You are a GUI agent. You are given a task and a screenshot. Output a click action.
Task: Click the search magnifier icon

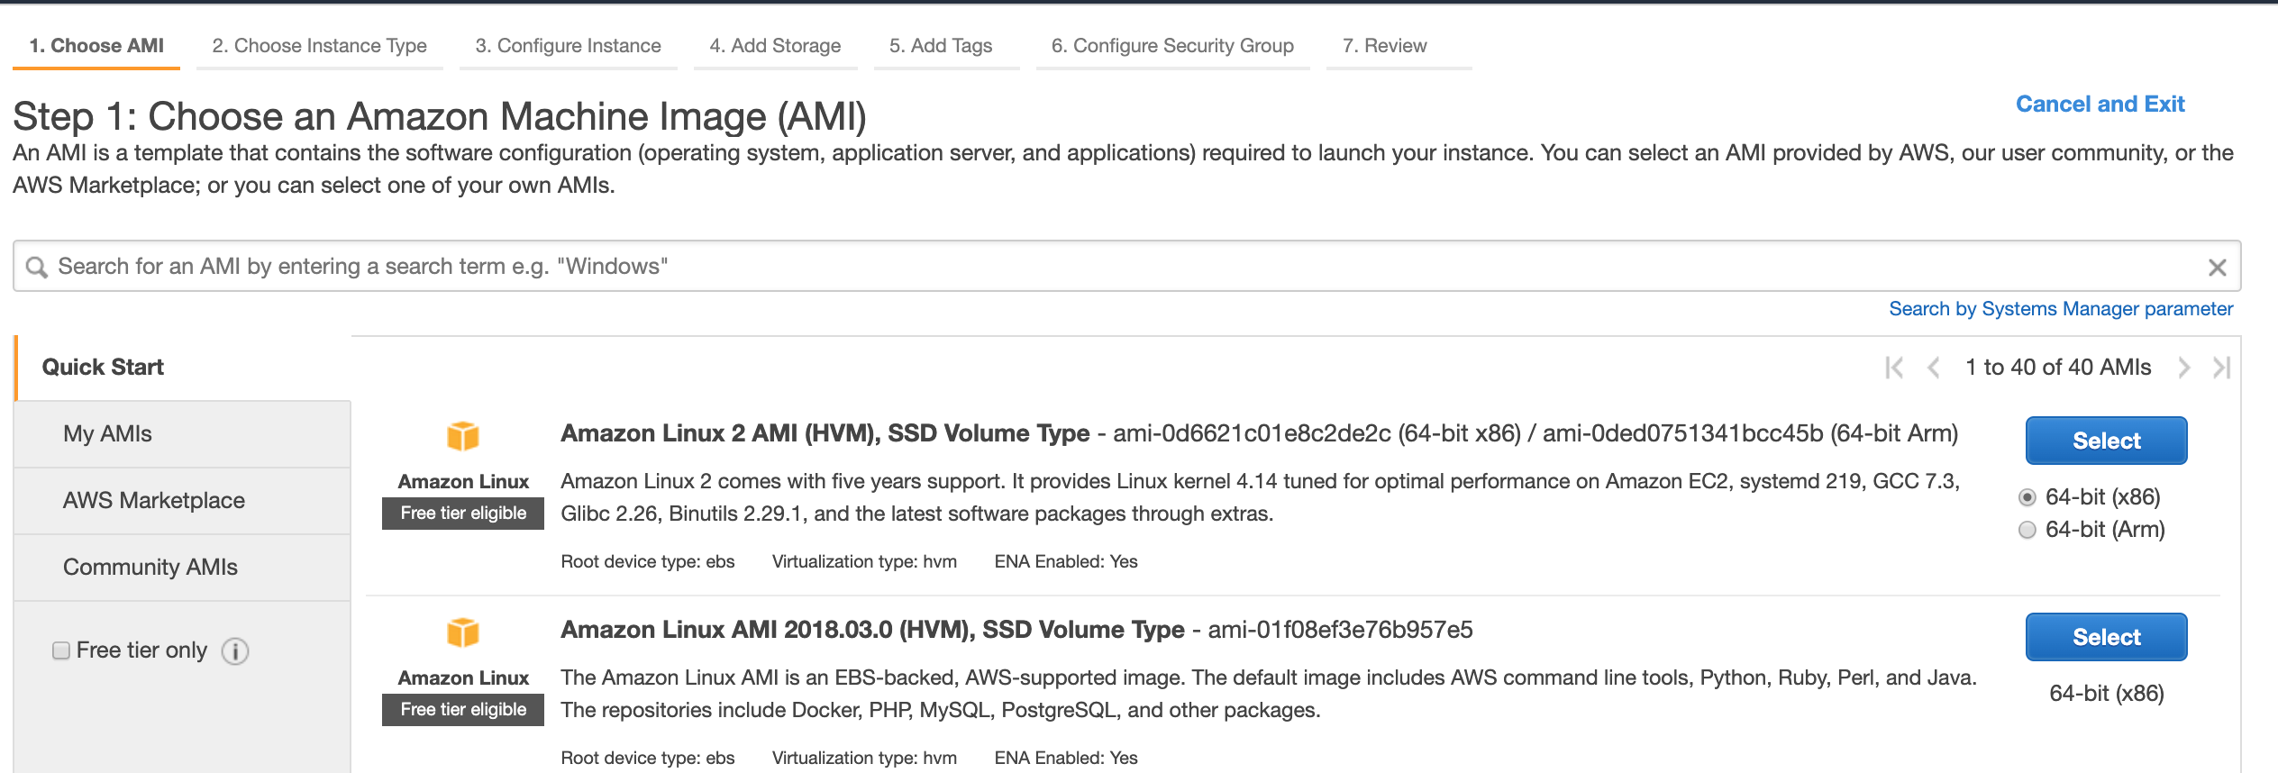click(37, 268)
